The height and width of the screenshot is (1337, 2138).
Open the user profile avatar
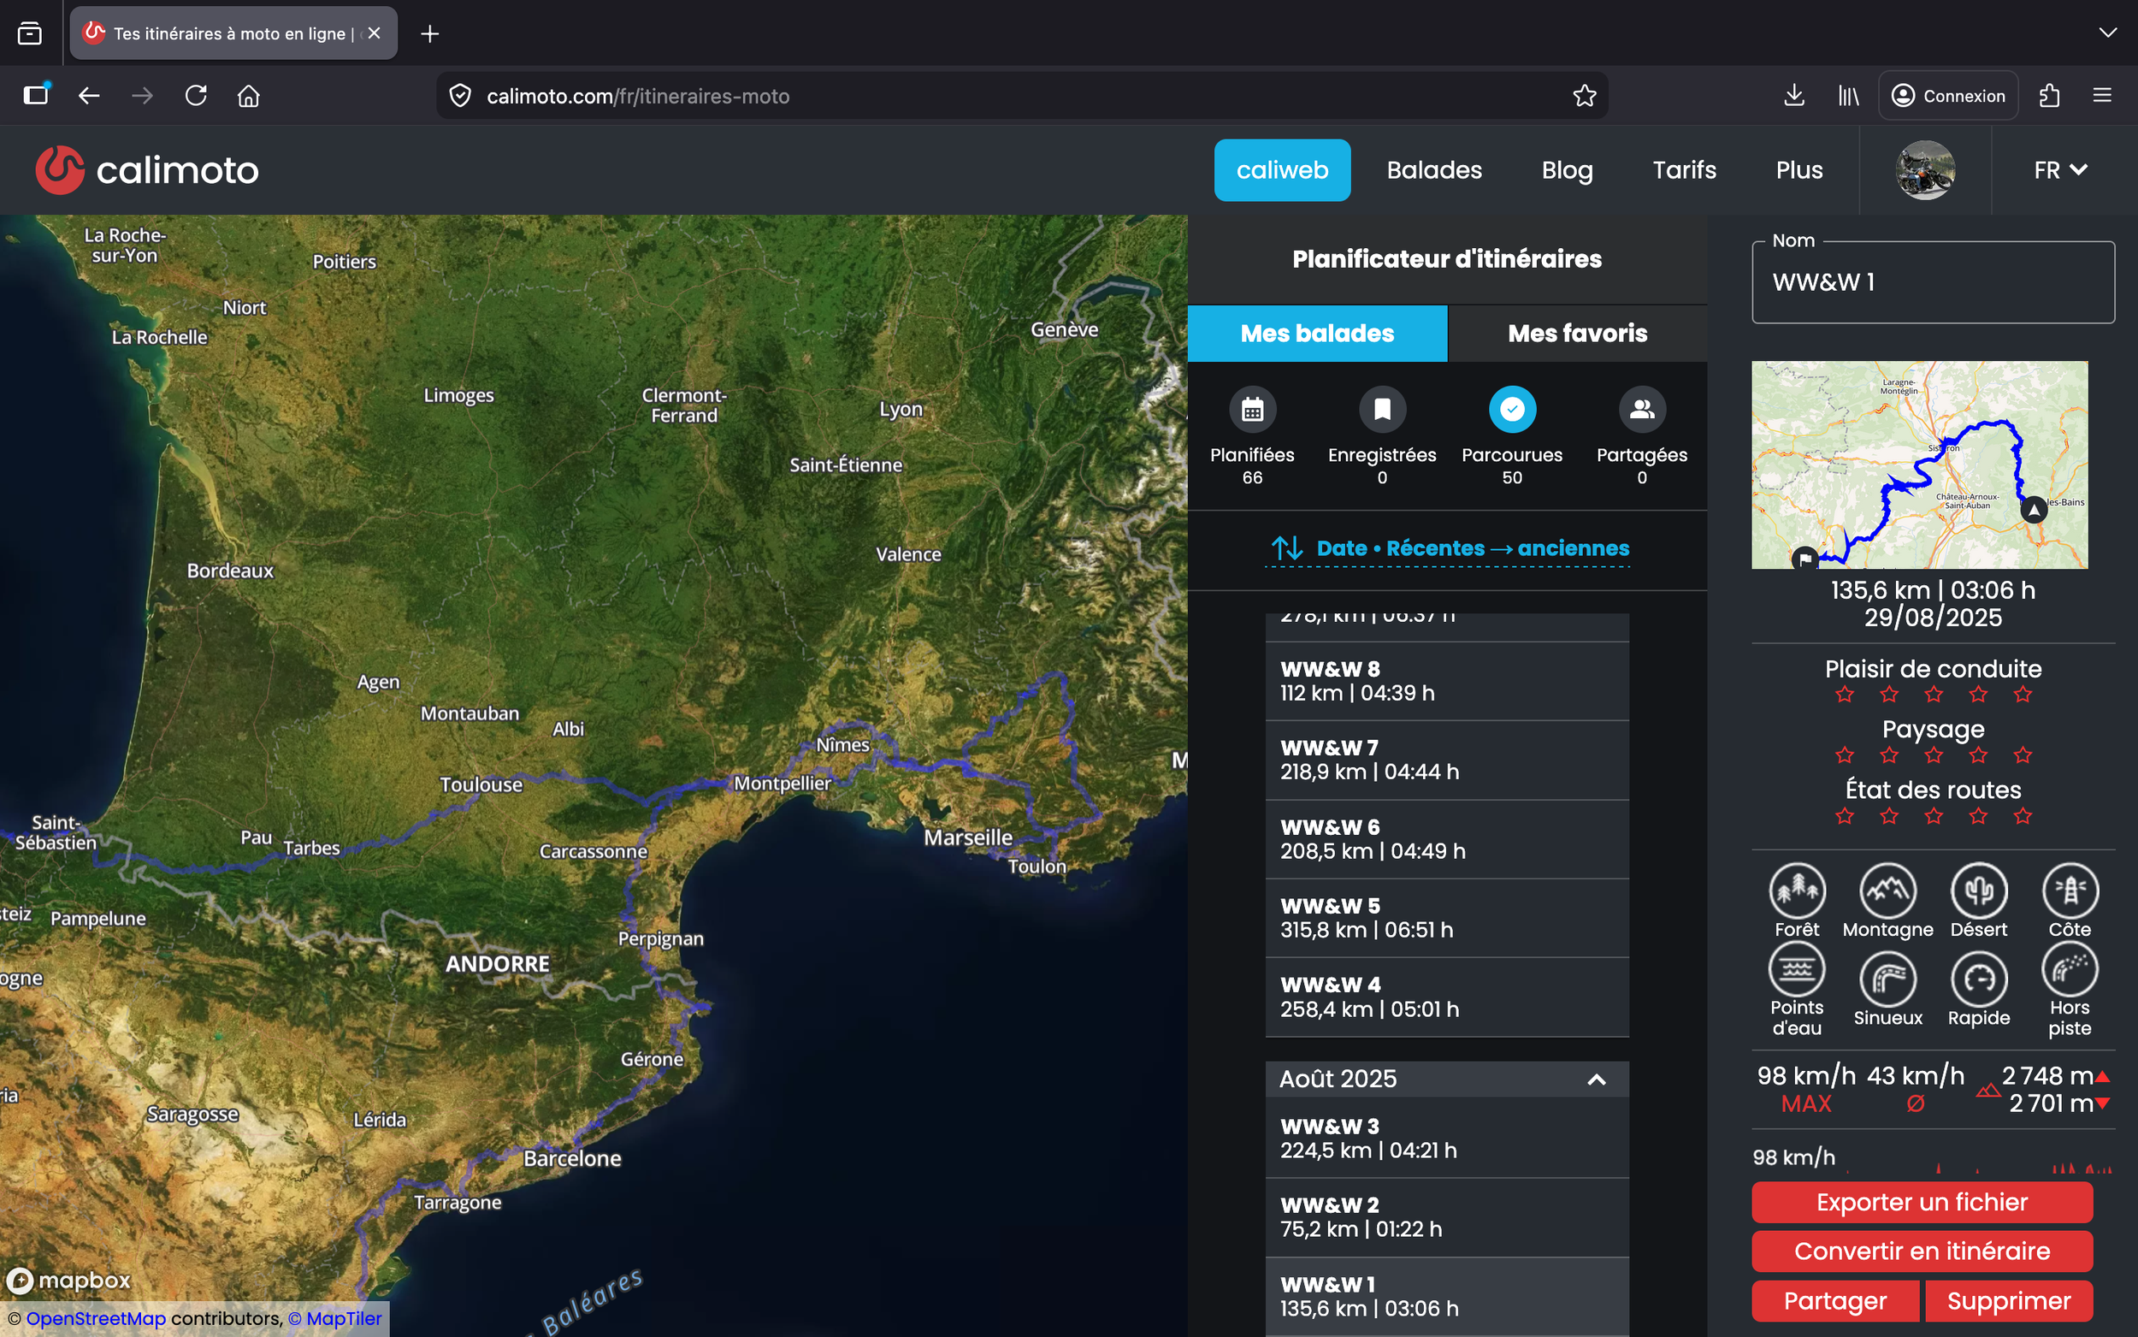pos(1924,169)
